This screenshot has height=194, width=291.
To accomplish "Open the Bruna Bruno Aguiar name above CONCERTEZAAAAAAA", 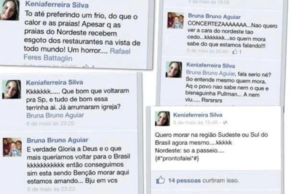I will (214, 16).
